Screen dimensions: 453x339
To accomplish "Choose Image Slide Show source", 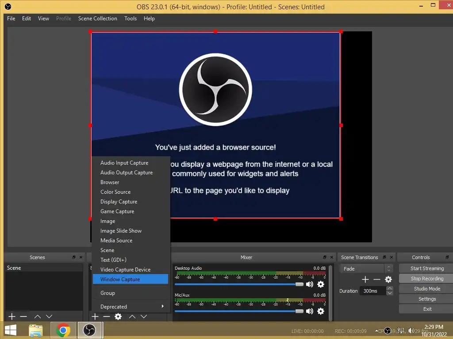I will 131,231.
